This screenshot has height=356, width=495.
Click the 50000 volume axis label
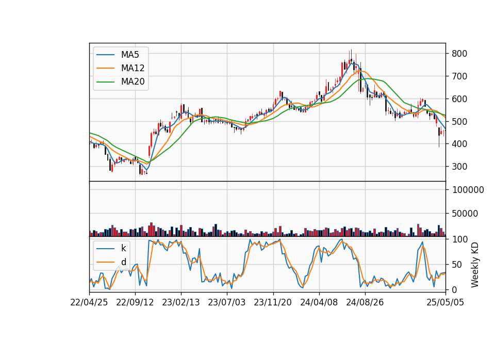coord(465,214)
